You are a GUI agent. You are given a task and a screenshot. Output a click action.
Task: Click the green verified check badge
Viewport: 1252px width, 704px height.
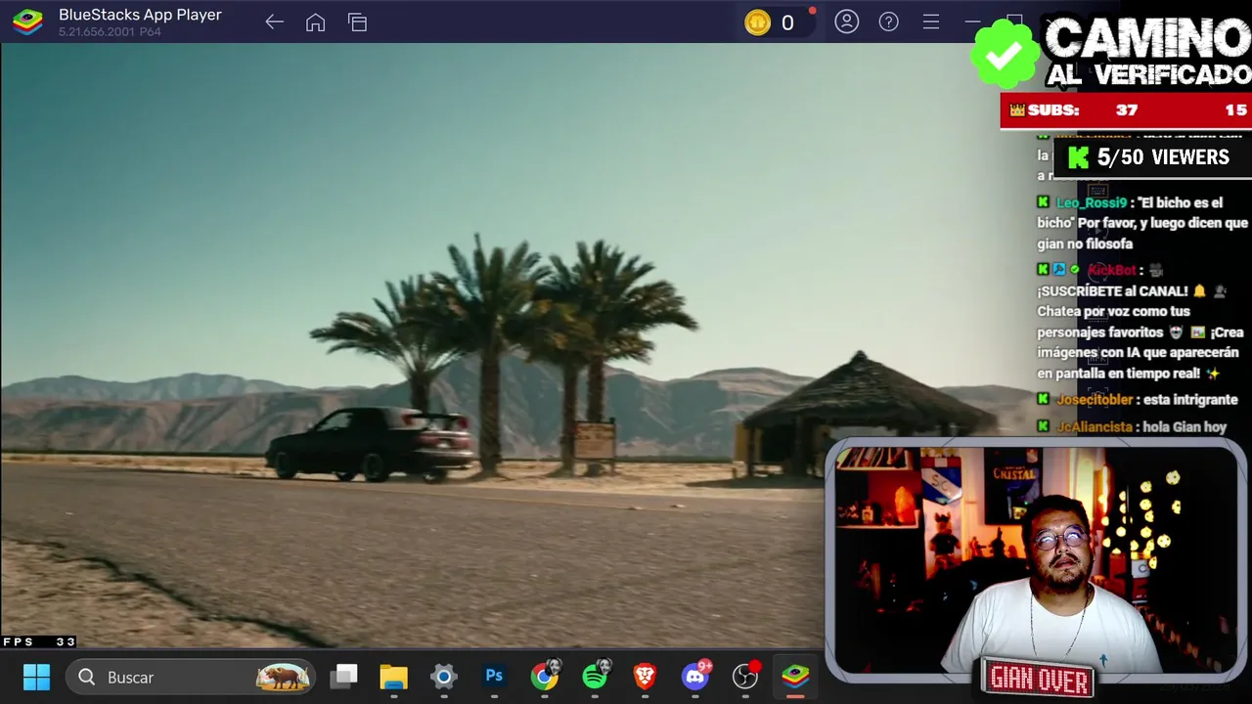1005,55
